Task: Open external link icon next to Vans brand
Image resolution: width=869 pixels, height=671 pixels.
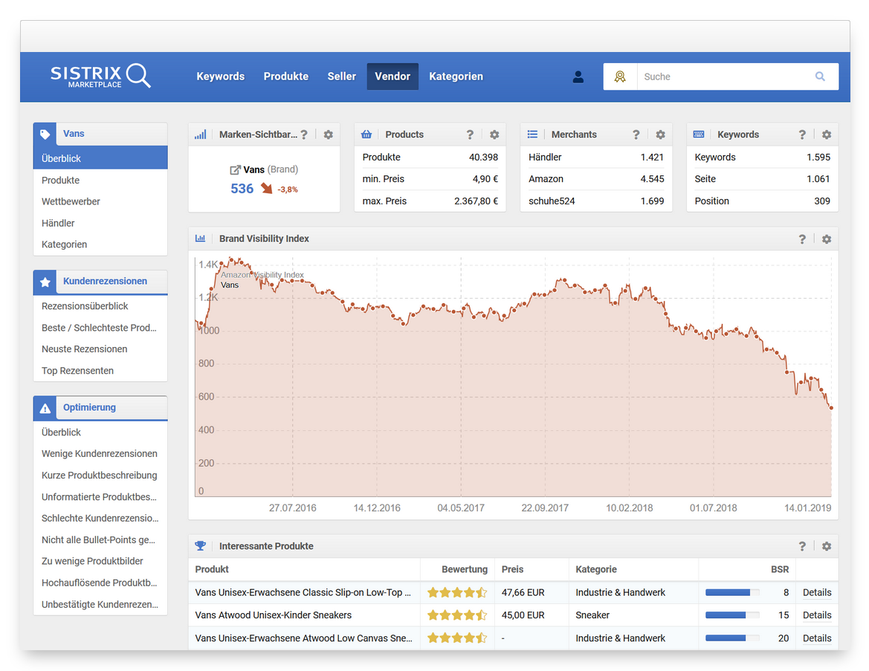Action: click(x=235, y=170)
